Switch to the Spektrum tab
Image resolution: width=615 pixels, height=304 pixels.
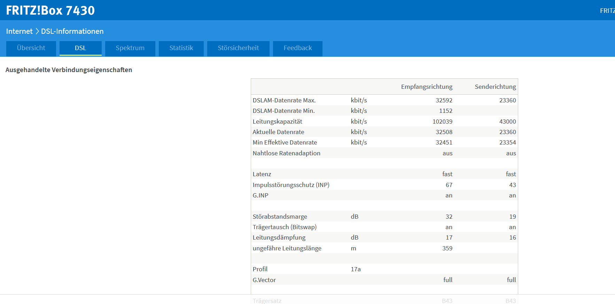[x=130, y=48]
